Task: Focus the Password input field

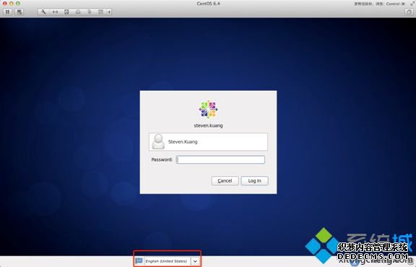Action: click(220, 159)
